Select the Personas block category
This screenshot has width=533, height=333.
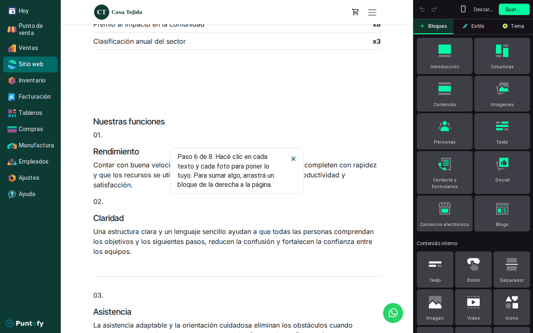[445, 131]
